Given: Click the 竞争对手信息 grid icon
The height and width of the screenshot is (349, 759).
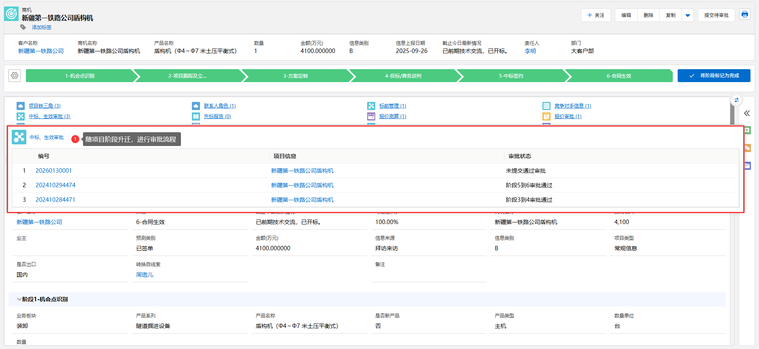Looking at the screenshot, I should click(x=546, y=106).
